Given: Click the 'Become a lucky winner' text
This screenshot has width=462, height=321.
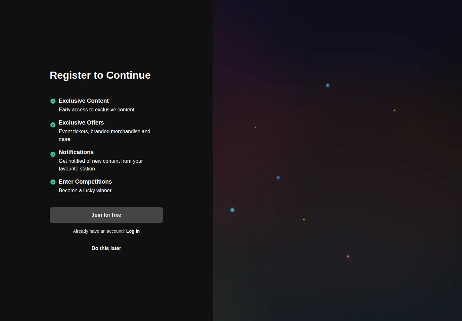Looking at the screenshot, I should [85, 191].
